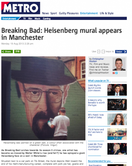Image resolution: width=132 pixels, height=166 pixels.
Task: Click the right arrow key icon
Action: point(103,52)
